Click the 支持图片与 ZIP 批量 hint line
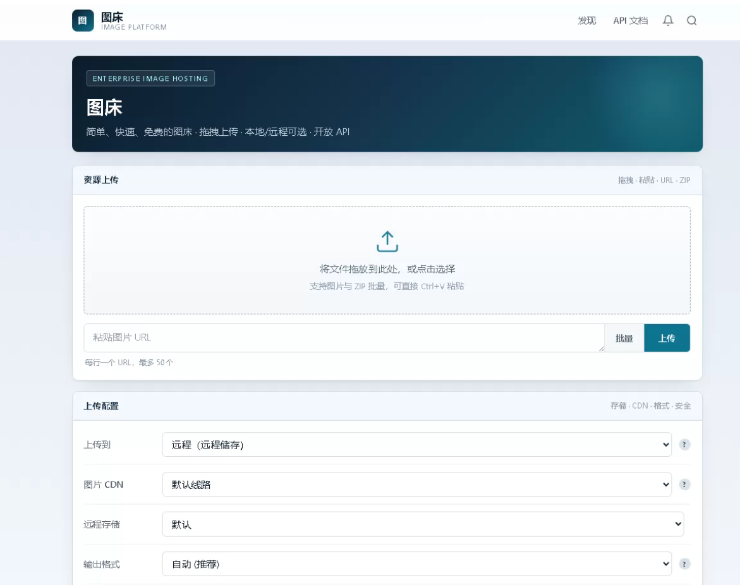Viewport: 740px width, 585px height. pyautogui.click(x=387, y=286)
